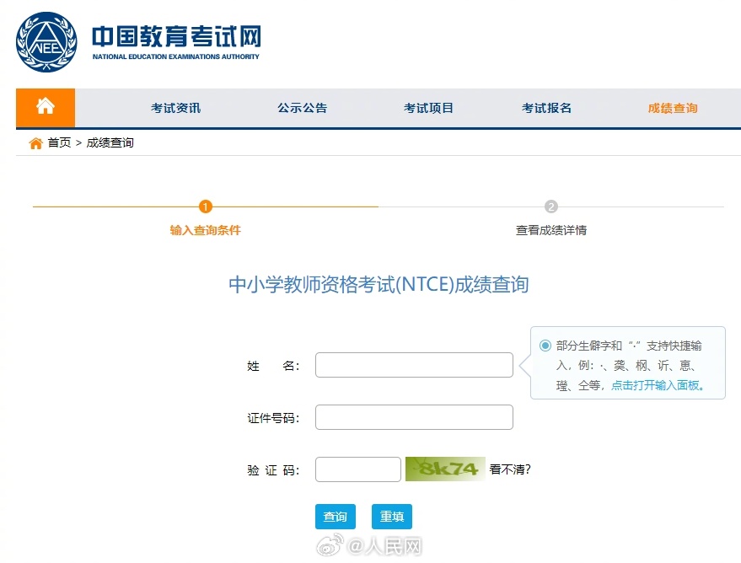The image size is (741, 563).
Task: Switch to the 考试项目 section
Action: pyautogui.click(x=428, y=108)
